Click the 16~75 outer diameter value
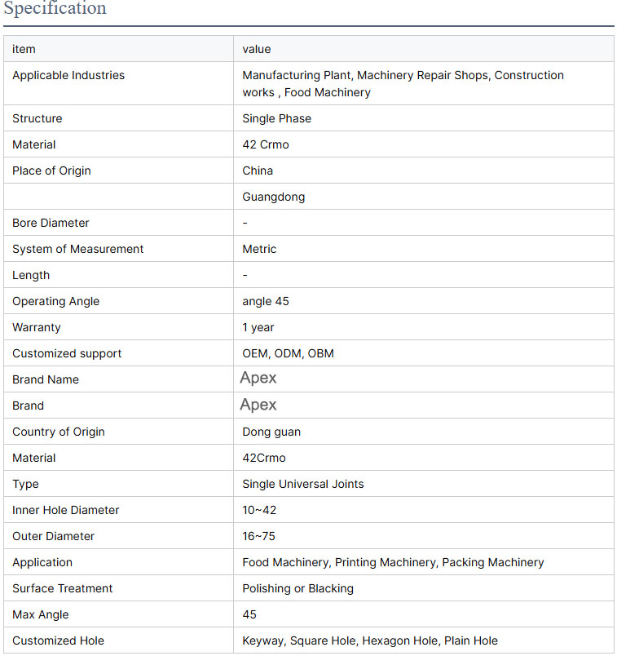This screenshot has height=656, width=617. point(260,536)
